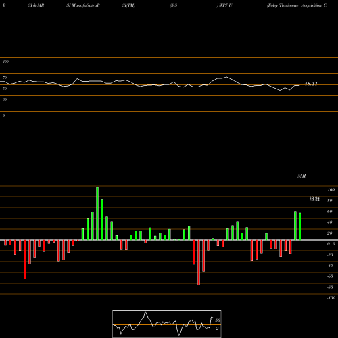
Task: Click the 48.11 RSI value label
Action: click(x=311, y=84)
